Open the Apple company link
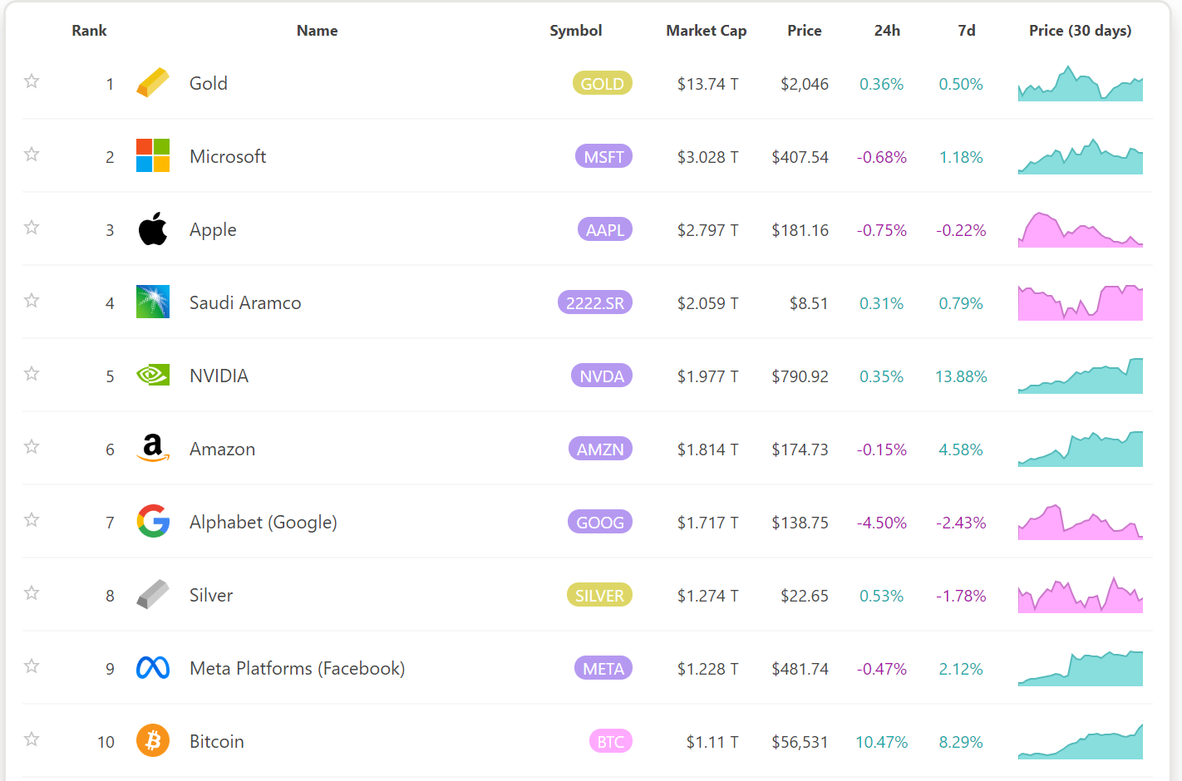The image size is (1182, 781). click(213, 230)
